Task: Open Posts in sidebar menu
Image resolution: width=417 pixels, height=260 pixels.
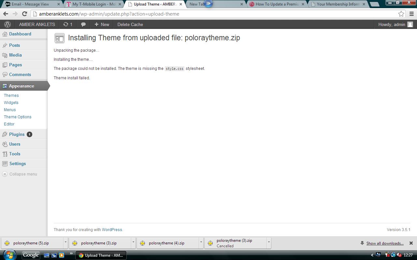Action: pyautogui.click(x=14, y=45)
